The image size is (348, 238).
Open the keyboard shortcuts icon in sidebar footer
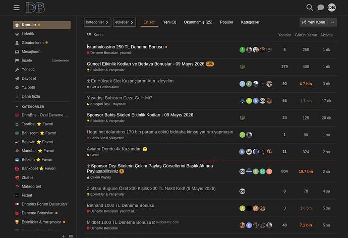tap(71, 236)
